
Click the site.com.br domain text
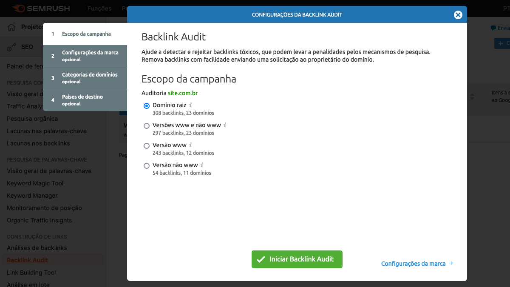183,93
